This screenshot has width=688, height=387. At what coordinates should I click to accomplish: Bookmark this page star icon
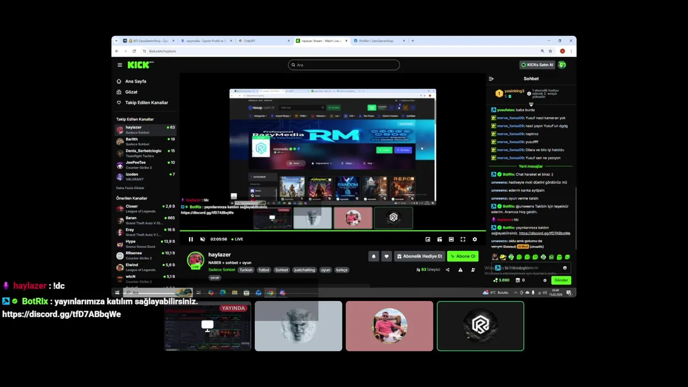coord(550,51)
